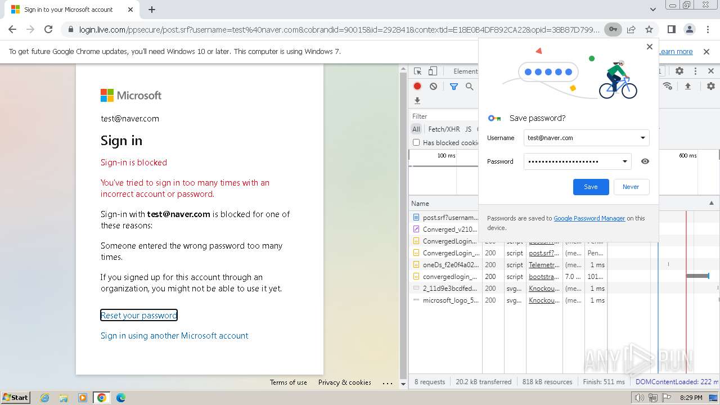Select the All filter type
The image size is (720, 405).
(416, 129)
